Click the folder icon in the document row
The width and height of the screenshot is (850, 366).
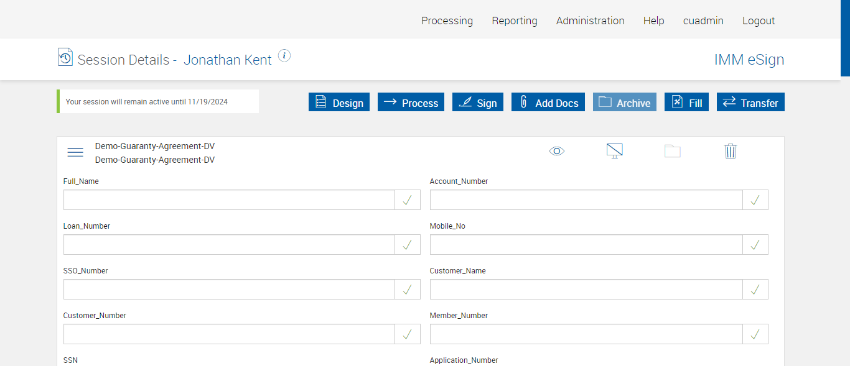tap(673, 151)
